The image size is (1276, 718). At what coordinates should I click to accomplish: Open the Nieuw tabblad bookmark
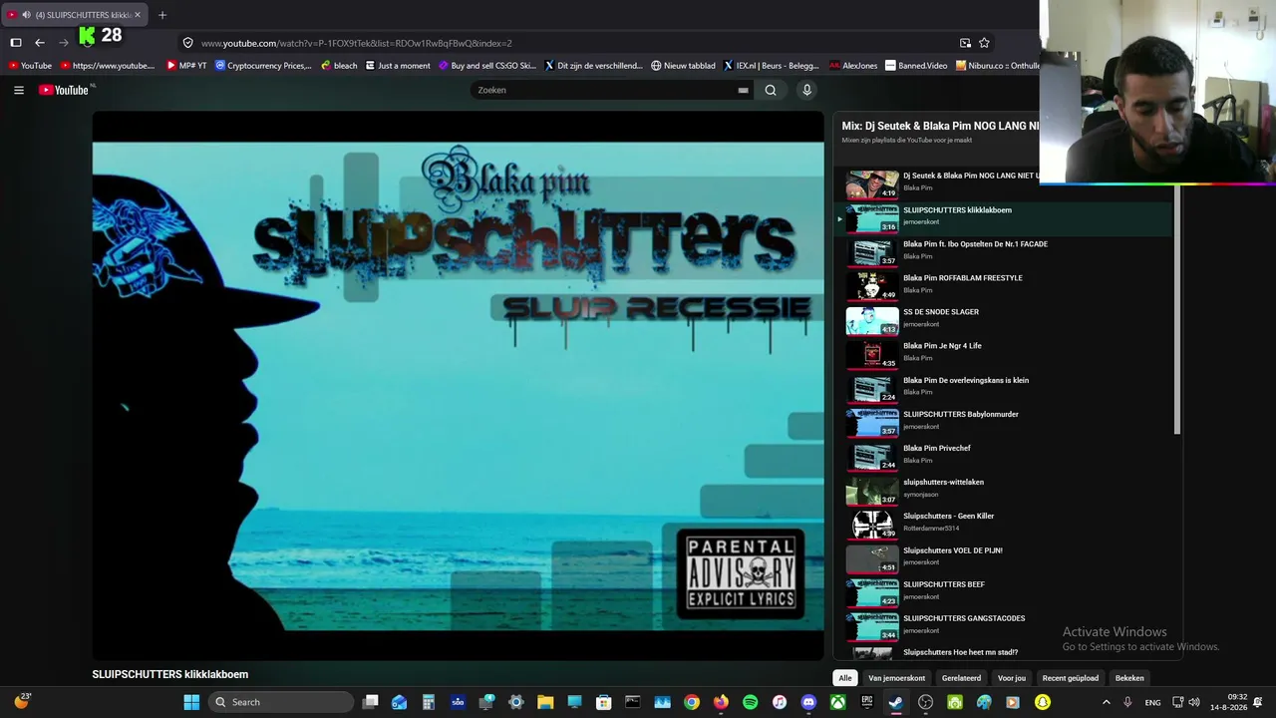pyautogui.click(x=683, y=66)
